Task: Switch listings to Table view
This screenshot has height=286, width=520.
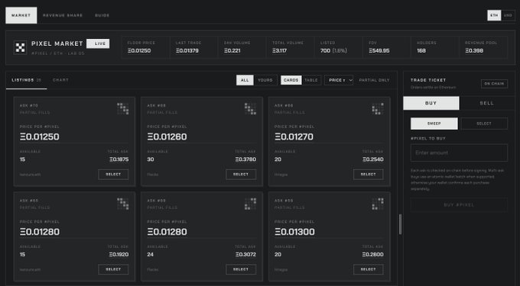Action: tap(311, 80)
